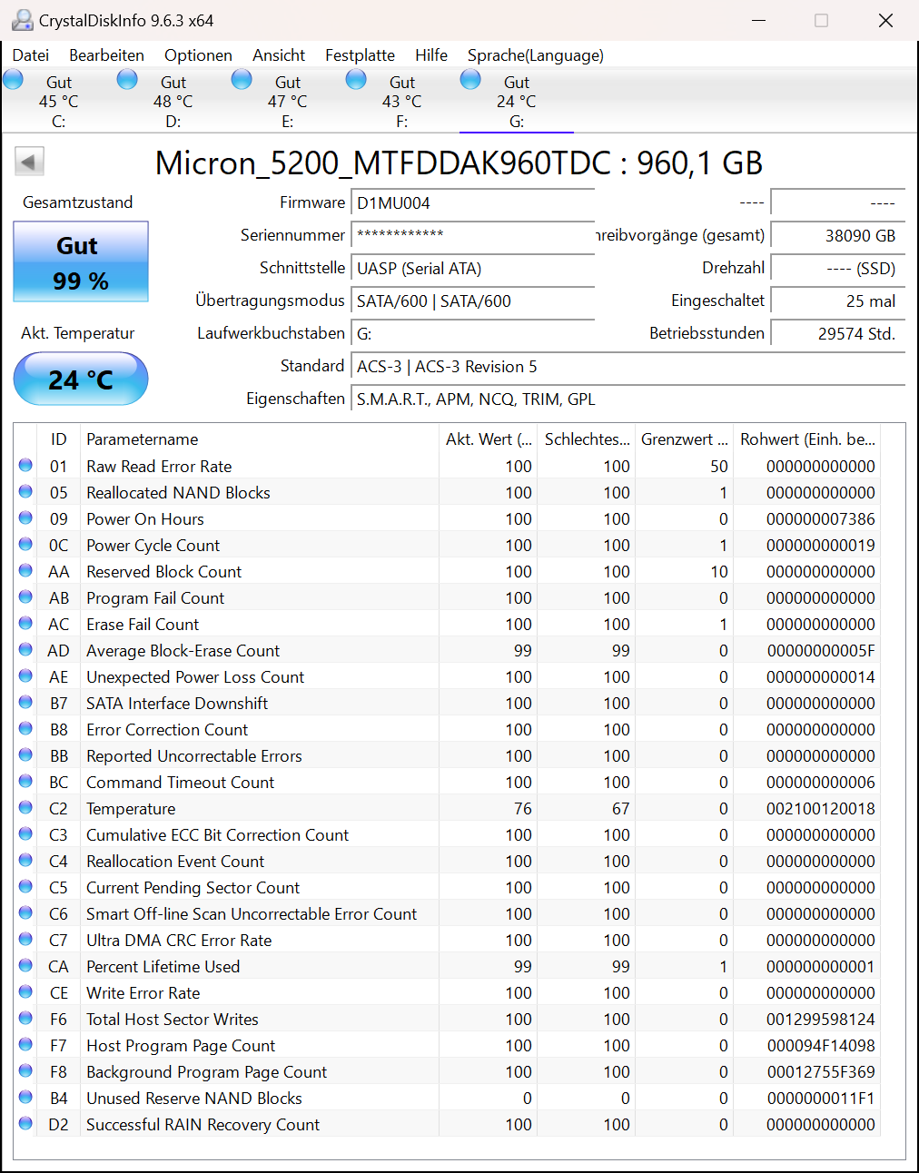Click status orb for Error Correction Count

coord(25,729)
